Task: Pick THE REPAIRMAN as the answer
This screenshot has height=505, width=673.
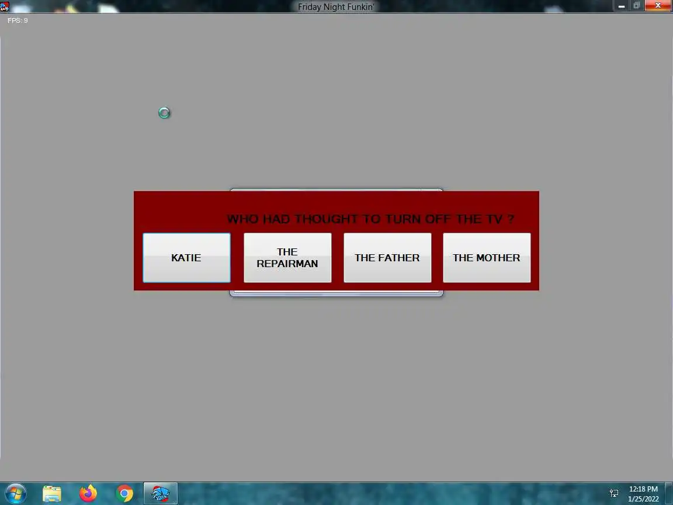Action: tap(287, 258)
